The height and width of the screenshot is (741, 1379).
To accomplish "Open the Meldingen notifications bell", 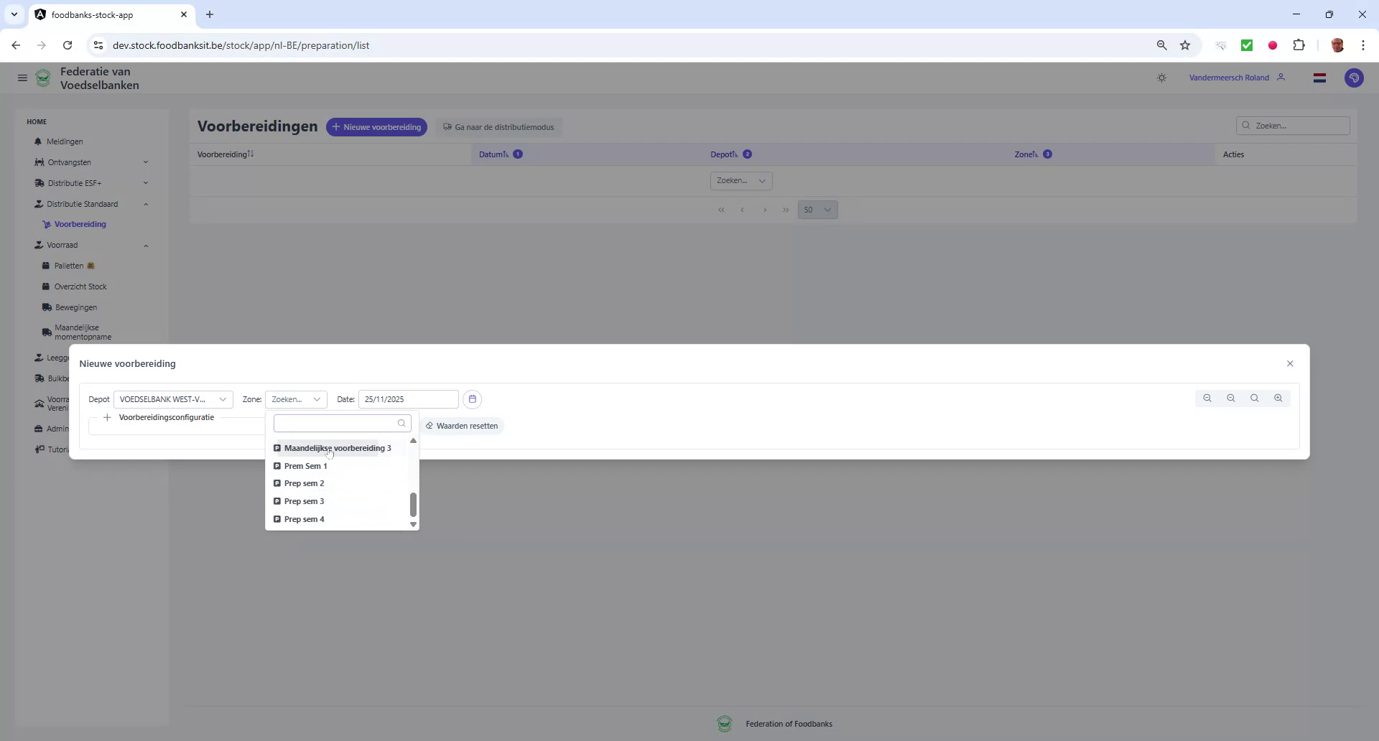I will (66, 141).
